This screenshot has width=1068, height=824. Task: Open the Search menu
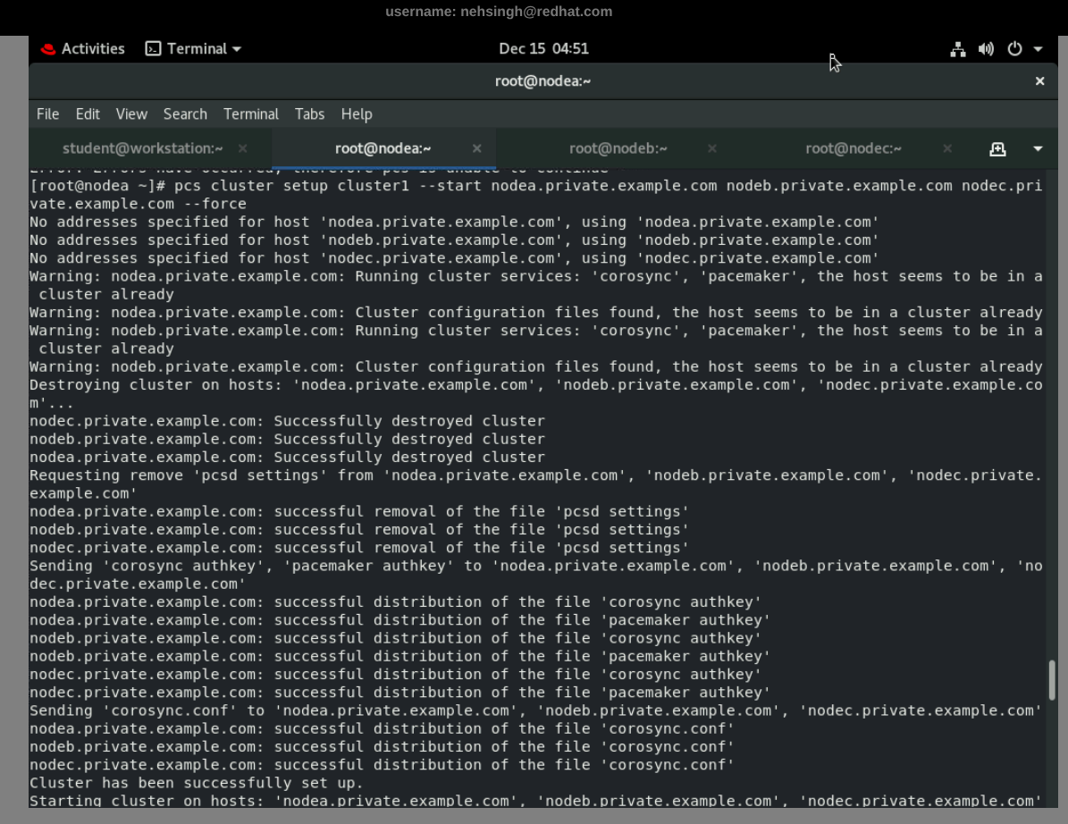185,114
